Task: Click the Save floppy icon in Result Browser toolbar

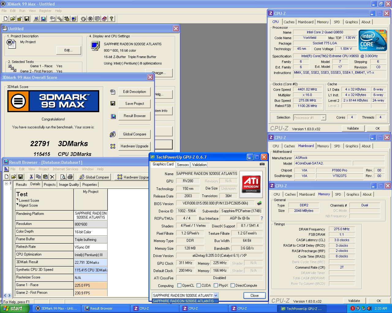Action: 21,177
